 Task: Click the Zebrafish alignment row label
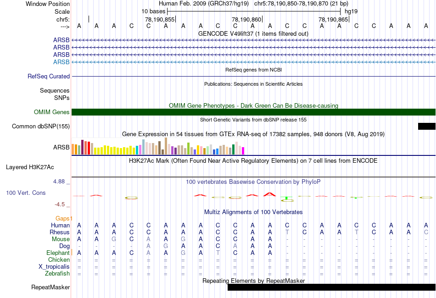point(57,274)
